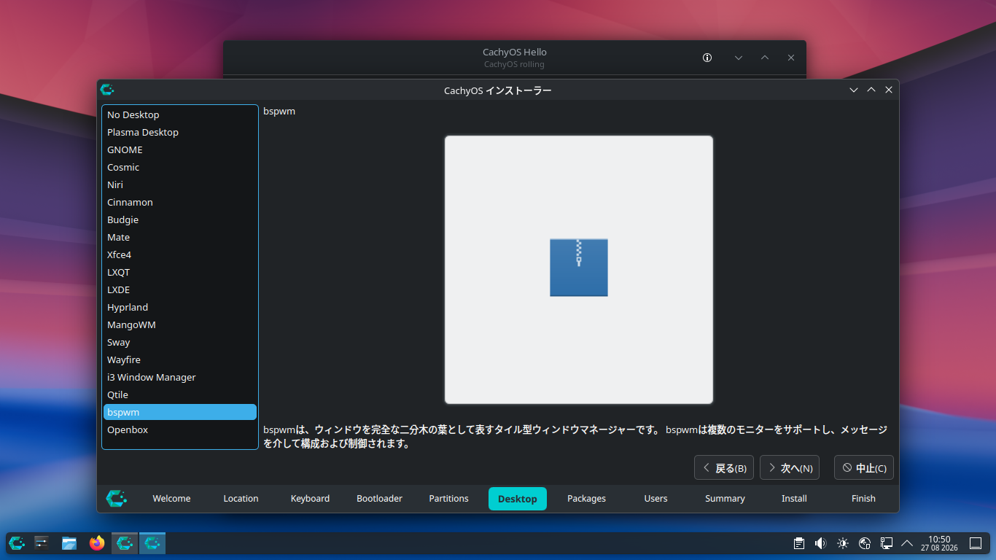996x560 pixels.
Task: Select Mate in the desktop list
Action: point(180,237)
